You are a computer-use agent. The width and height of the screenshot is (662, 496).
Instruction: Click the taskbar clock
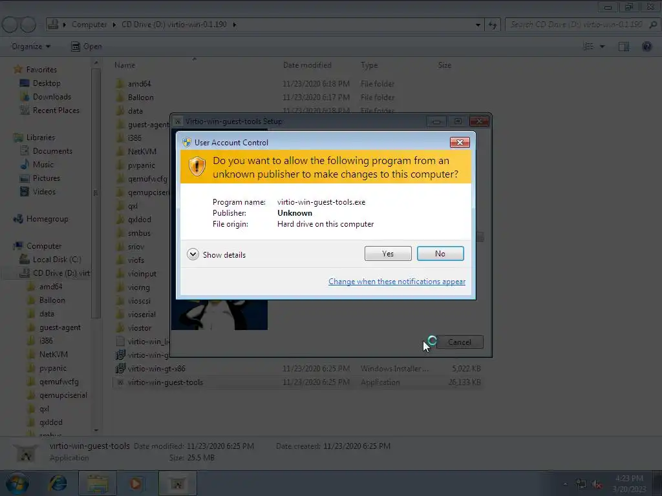628,484
